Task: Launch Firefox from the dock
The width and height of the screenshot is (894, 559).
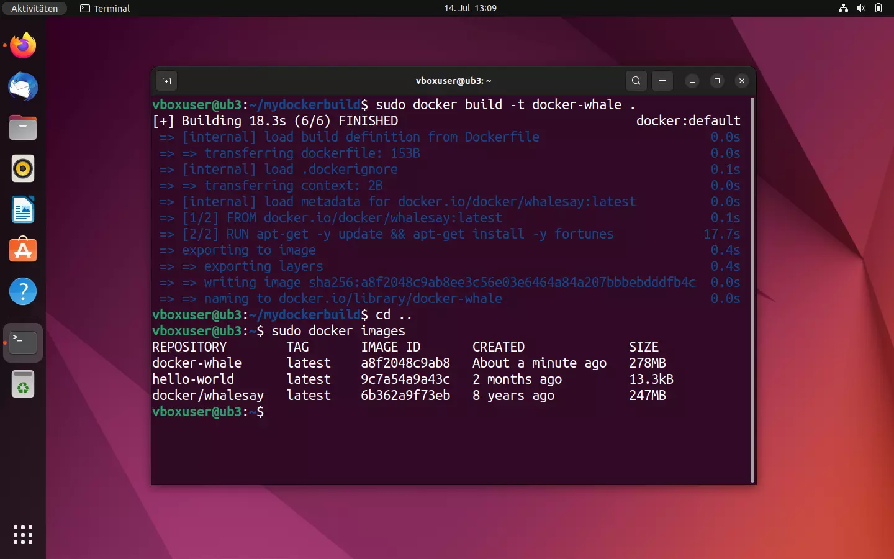Action: click(22, 45)
